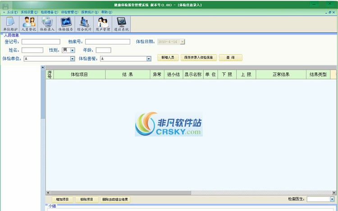Click horizontal scrollbar left arrow
338x211 pixels.
click(48, 193)
